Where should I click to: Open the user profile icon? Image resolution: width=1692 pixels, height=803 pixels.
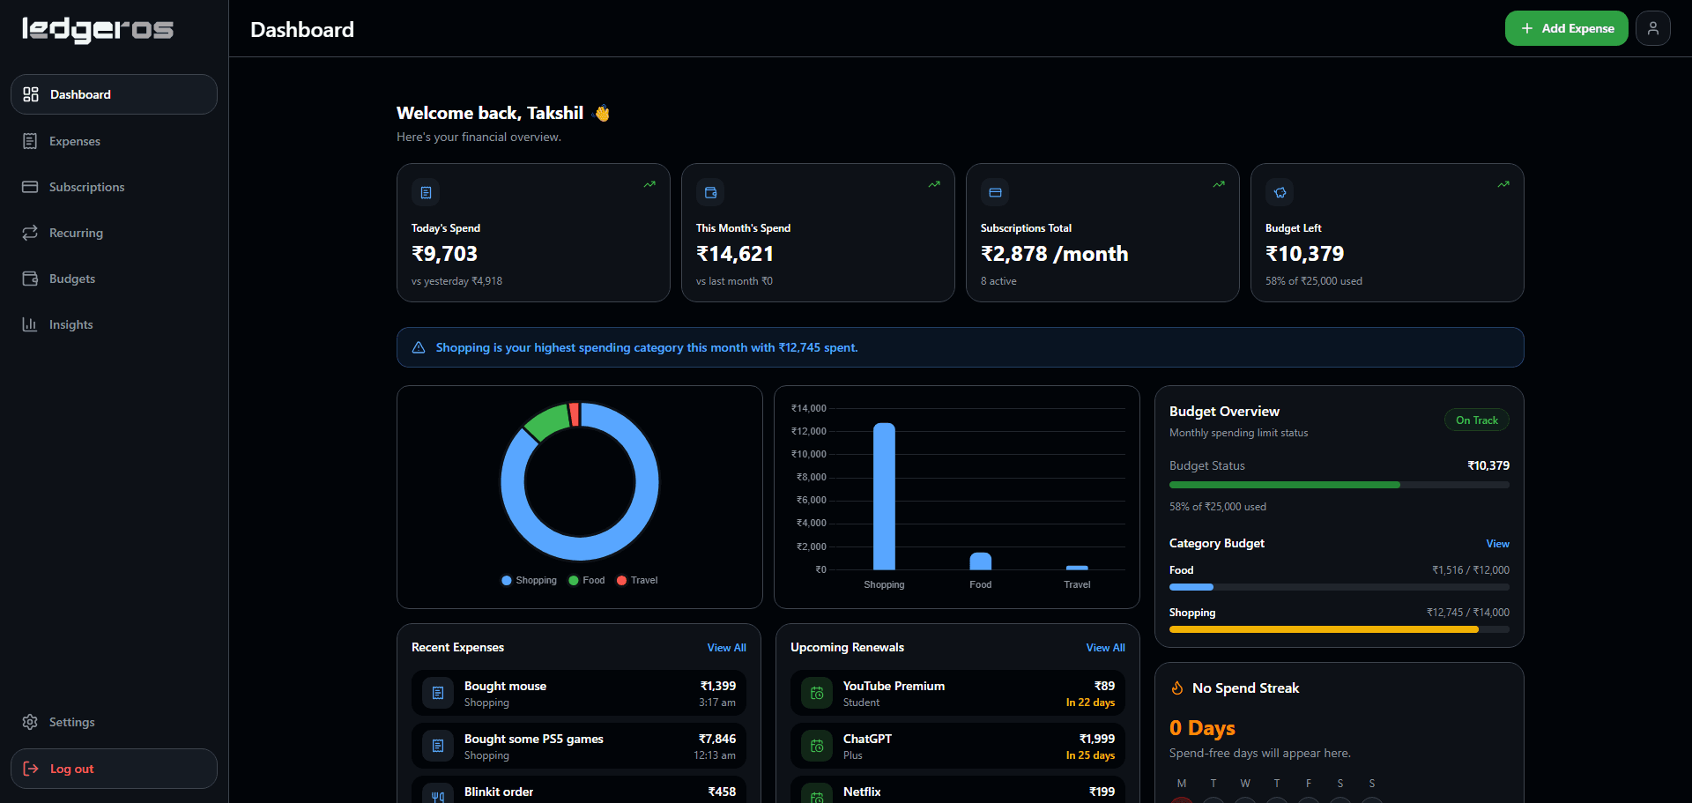[x=1653, y=28]
